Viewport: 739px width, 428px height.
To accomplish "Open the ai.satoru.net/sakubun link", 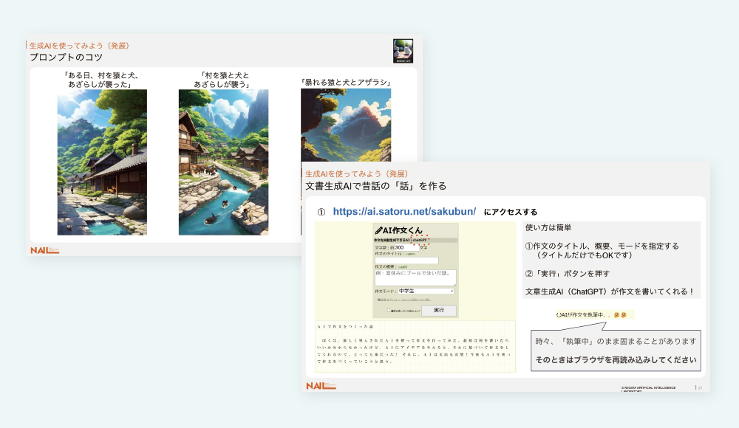I will click(404, 212).
